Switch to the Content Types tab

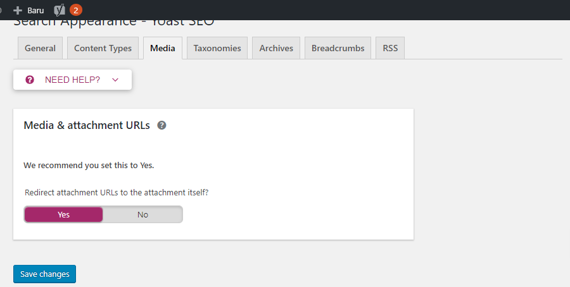(103, 48)
